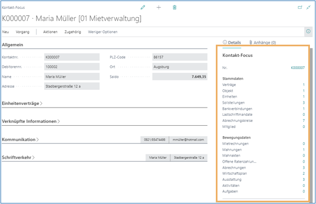316x204 pixels.
Task: Open Abrechnungskreise count link
Action: tap(303, 121)
